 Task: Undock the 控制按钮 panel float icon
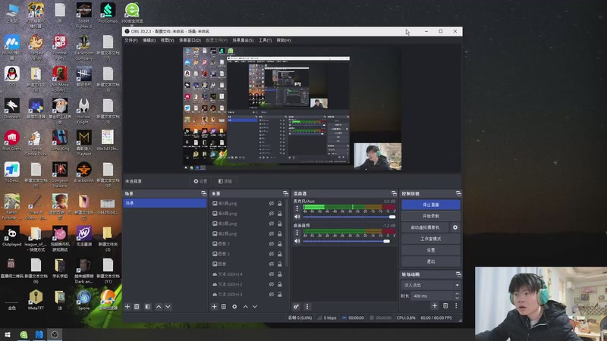(458, 193)
